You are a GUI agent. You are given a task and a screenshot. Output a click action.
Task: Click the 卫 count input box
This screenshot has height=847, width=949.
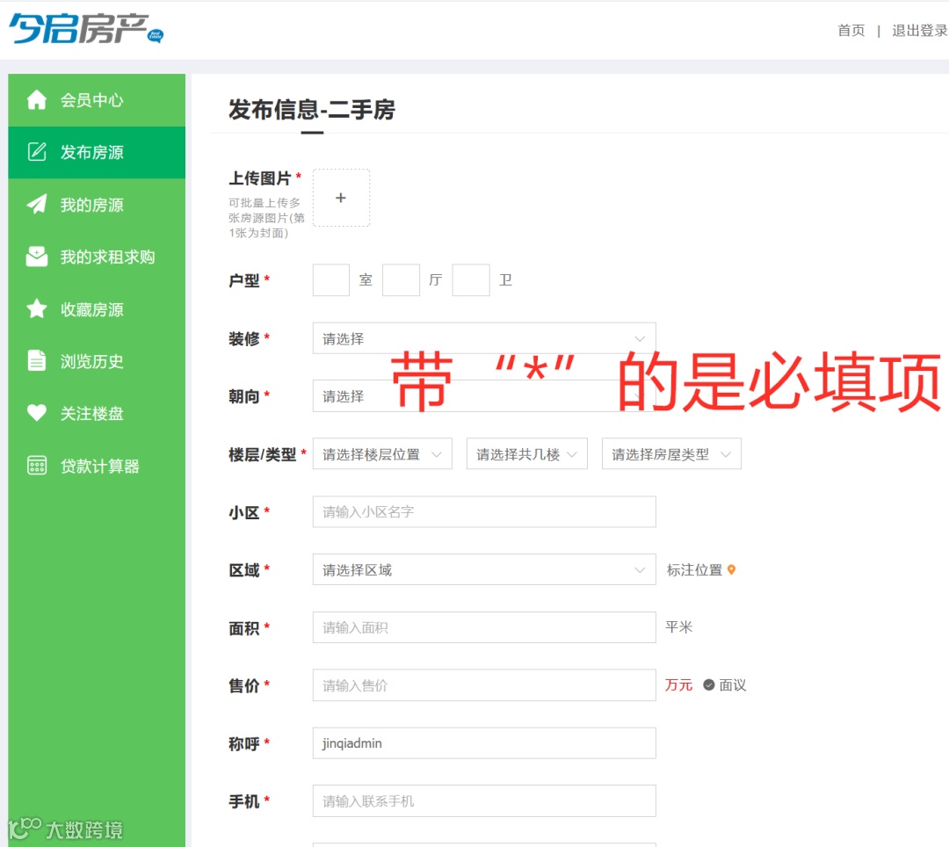coord(471,279)
